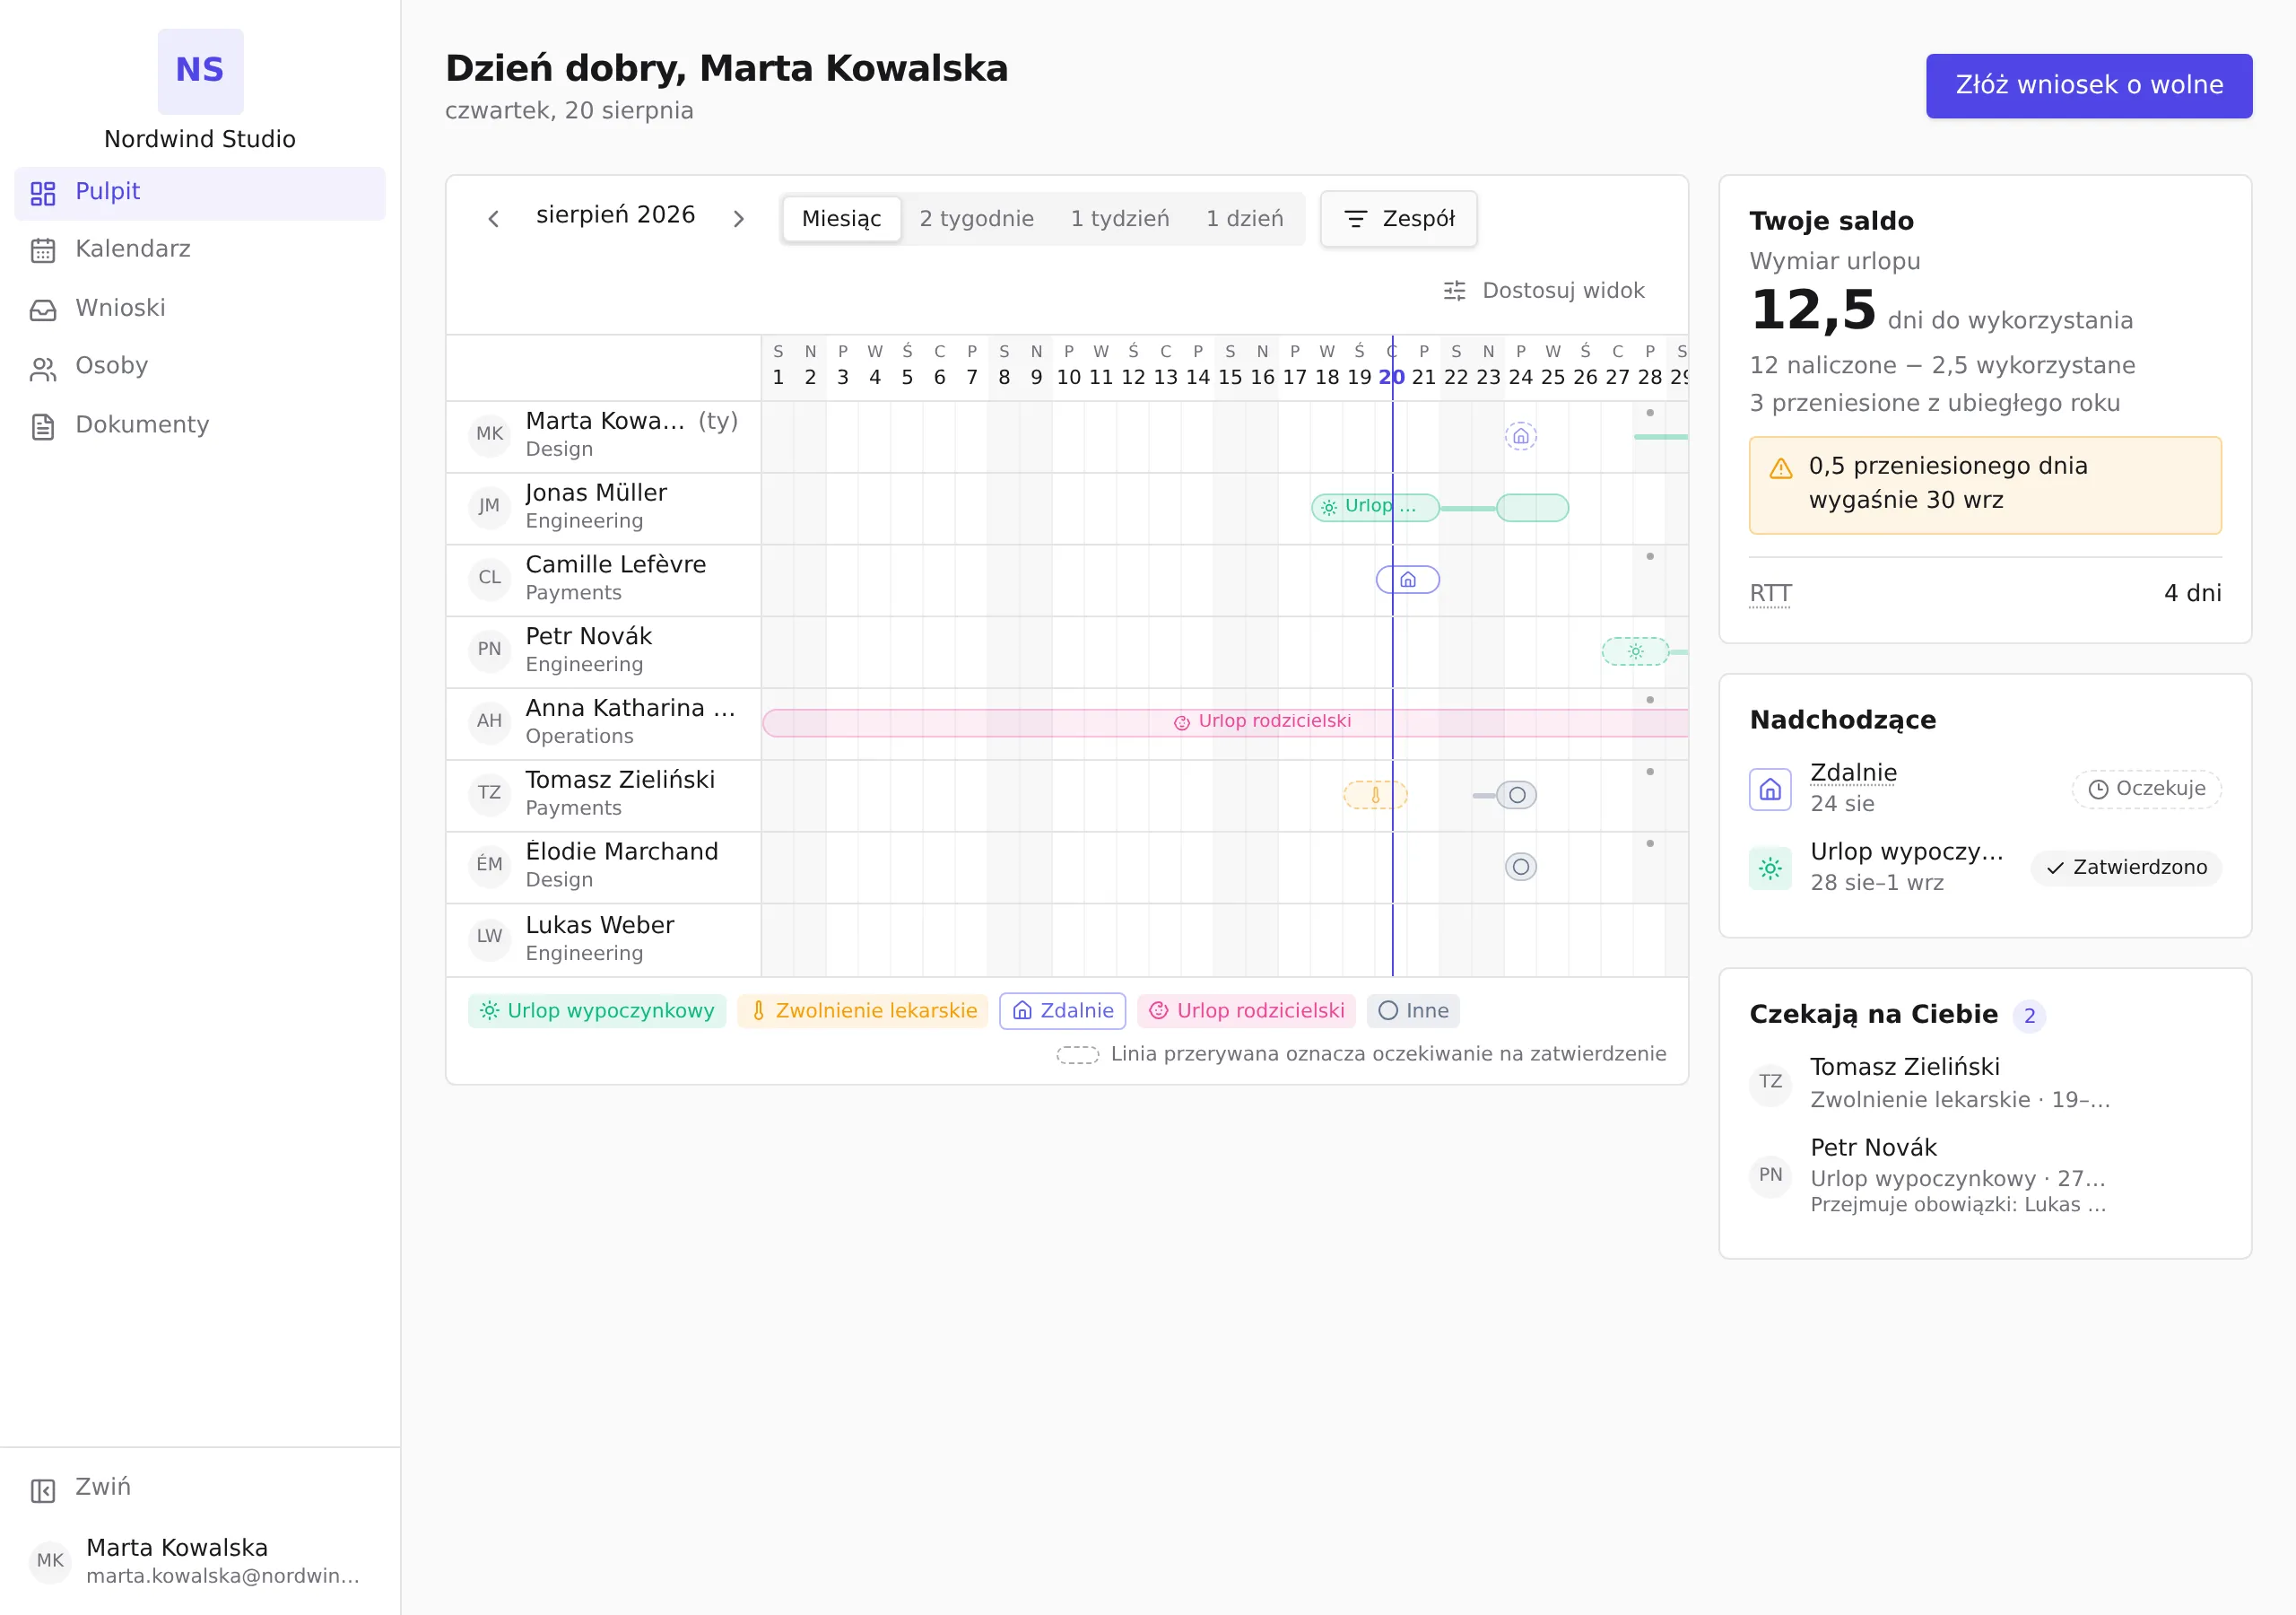2296x1615 pixels.
Task: Expand the Dostosuj widok options
Action: click(1544, 290)
